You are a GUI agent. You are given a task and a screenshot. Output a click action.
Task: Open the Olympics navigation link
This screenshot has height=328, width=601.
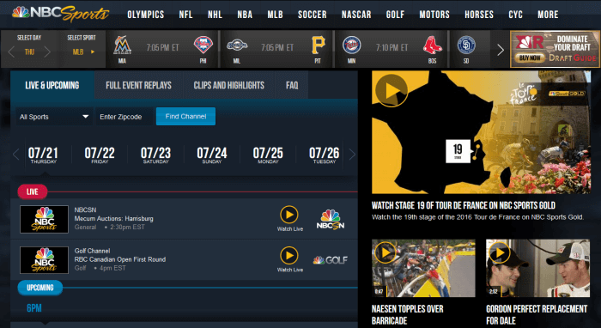pos(146,15)
